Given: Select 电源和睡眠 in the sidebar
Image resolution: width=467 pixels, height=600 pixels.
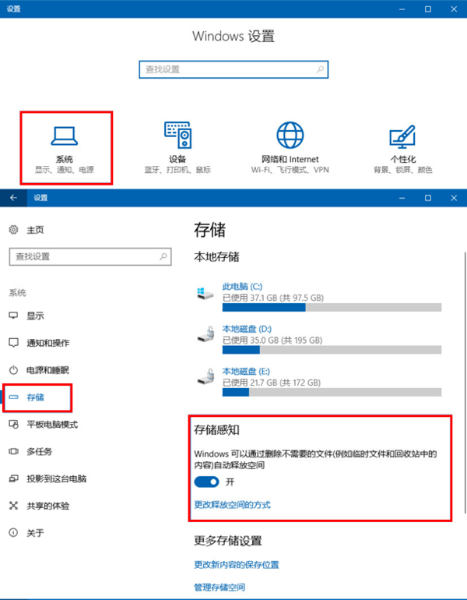Looking at the screenshot, I should click(x=47, y=370).
